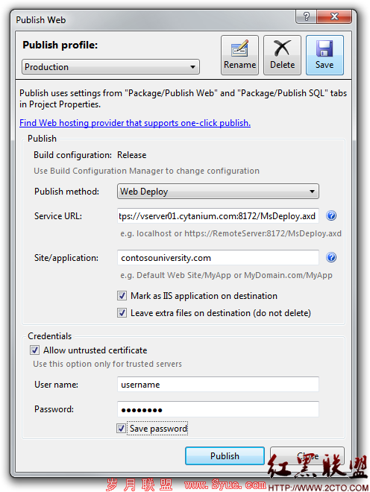
Task: Open help icon next to Service URL
Action: (331, 215)
